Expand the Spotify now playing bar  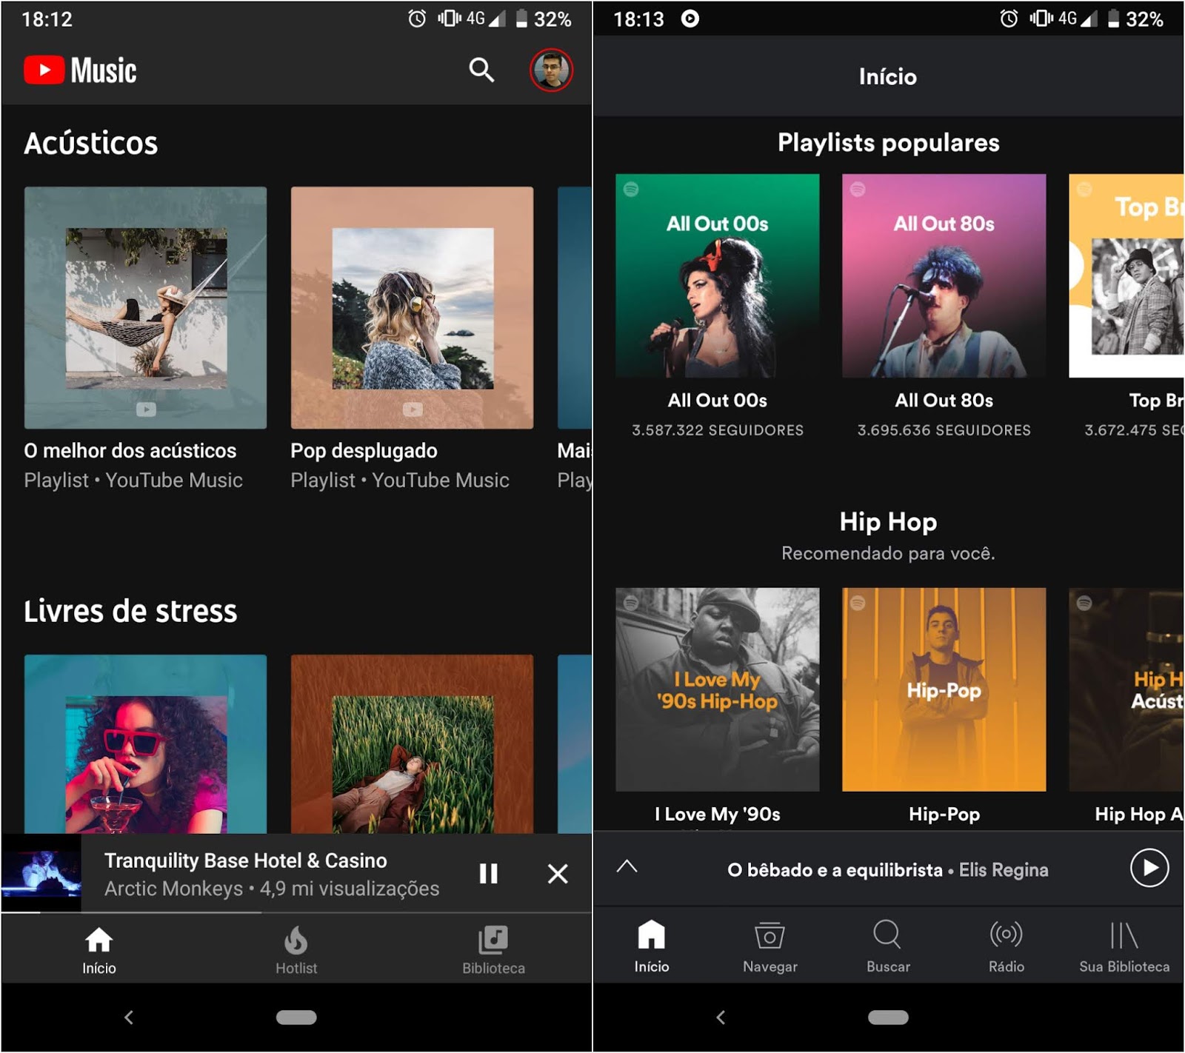click(x=627, y=867)
